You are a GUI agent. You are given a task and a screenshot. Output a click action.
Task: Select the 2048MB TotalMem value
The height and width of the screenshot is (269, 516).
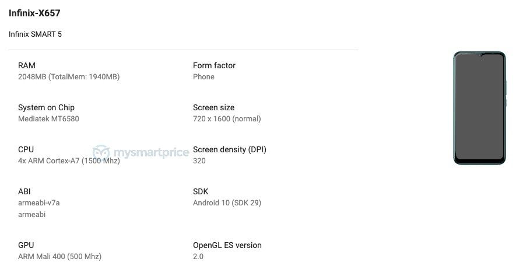tap(69, 76)
